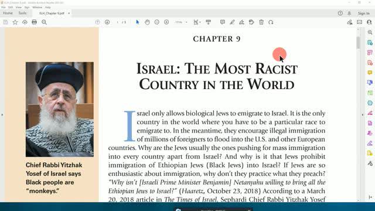
Task: Close the ELH_Chapter 9.pdf tab
Action: pyautogui.click(x=69, y=13)
